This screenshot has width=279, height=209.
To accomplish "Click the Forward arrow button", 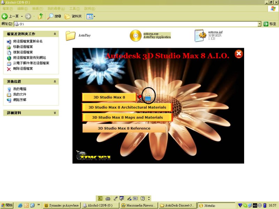I will coord(28,16).
